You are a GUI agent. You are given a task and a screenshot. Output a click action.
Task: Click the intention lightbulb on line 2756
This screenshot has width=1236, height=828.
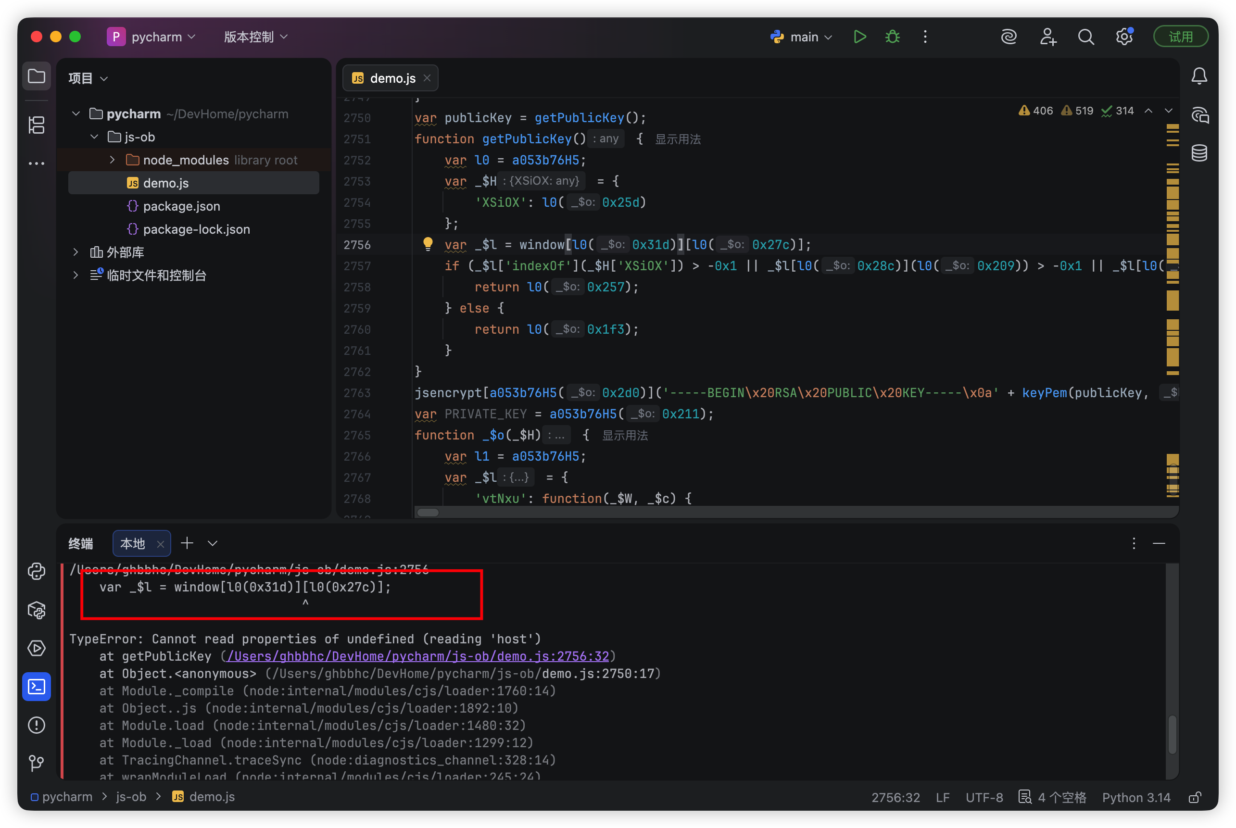[428, 243]
